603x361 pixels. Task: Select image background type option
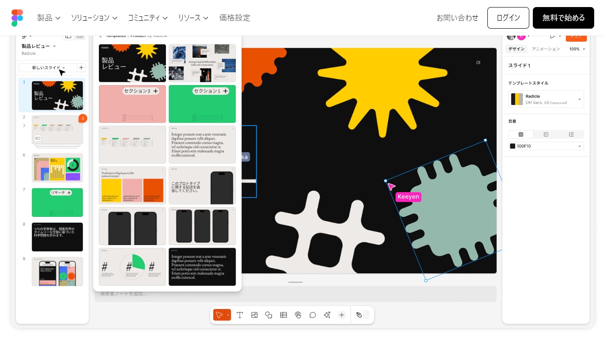pos(571,134)
